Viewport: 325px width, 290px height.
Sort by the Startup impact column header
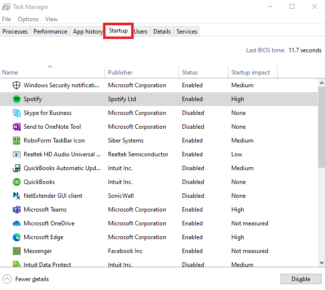[x=253, y=72]
